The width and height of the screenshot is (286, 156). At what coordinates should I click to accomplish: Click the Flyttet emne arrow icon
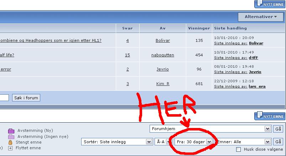[x=10, y=148]
